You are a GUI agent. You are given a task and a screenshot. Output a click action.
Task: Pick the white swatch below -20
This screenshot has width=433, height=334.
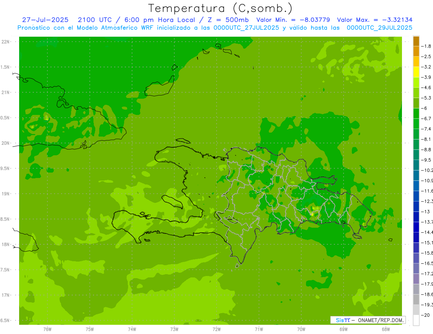pyautogui.click(x=416, y=320)
